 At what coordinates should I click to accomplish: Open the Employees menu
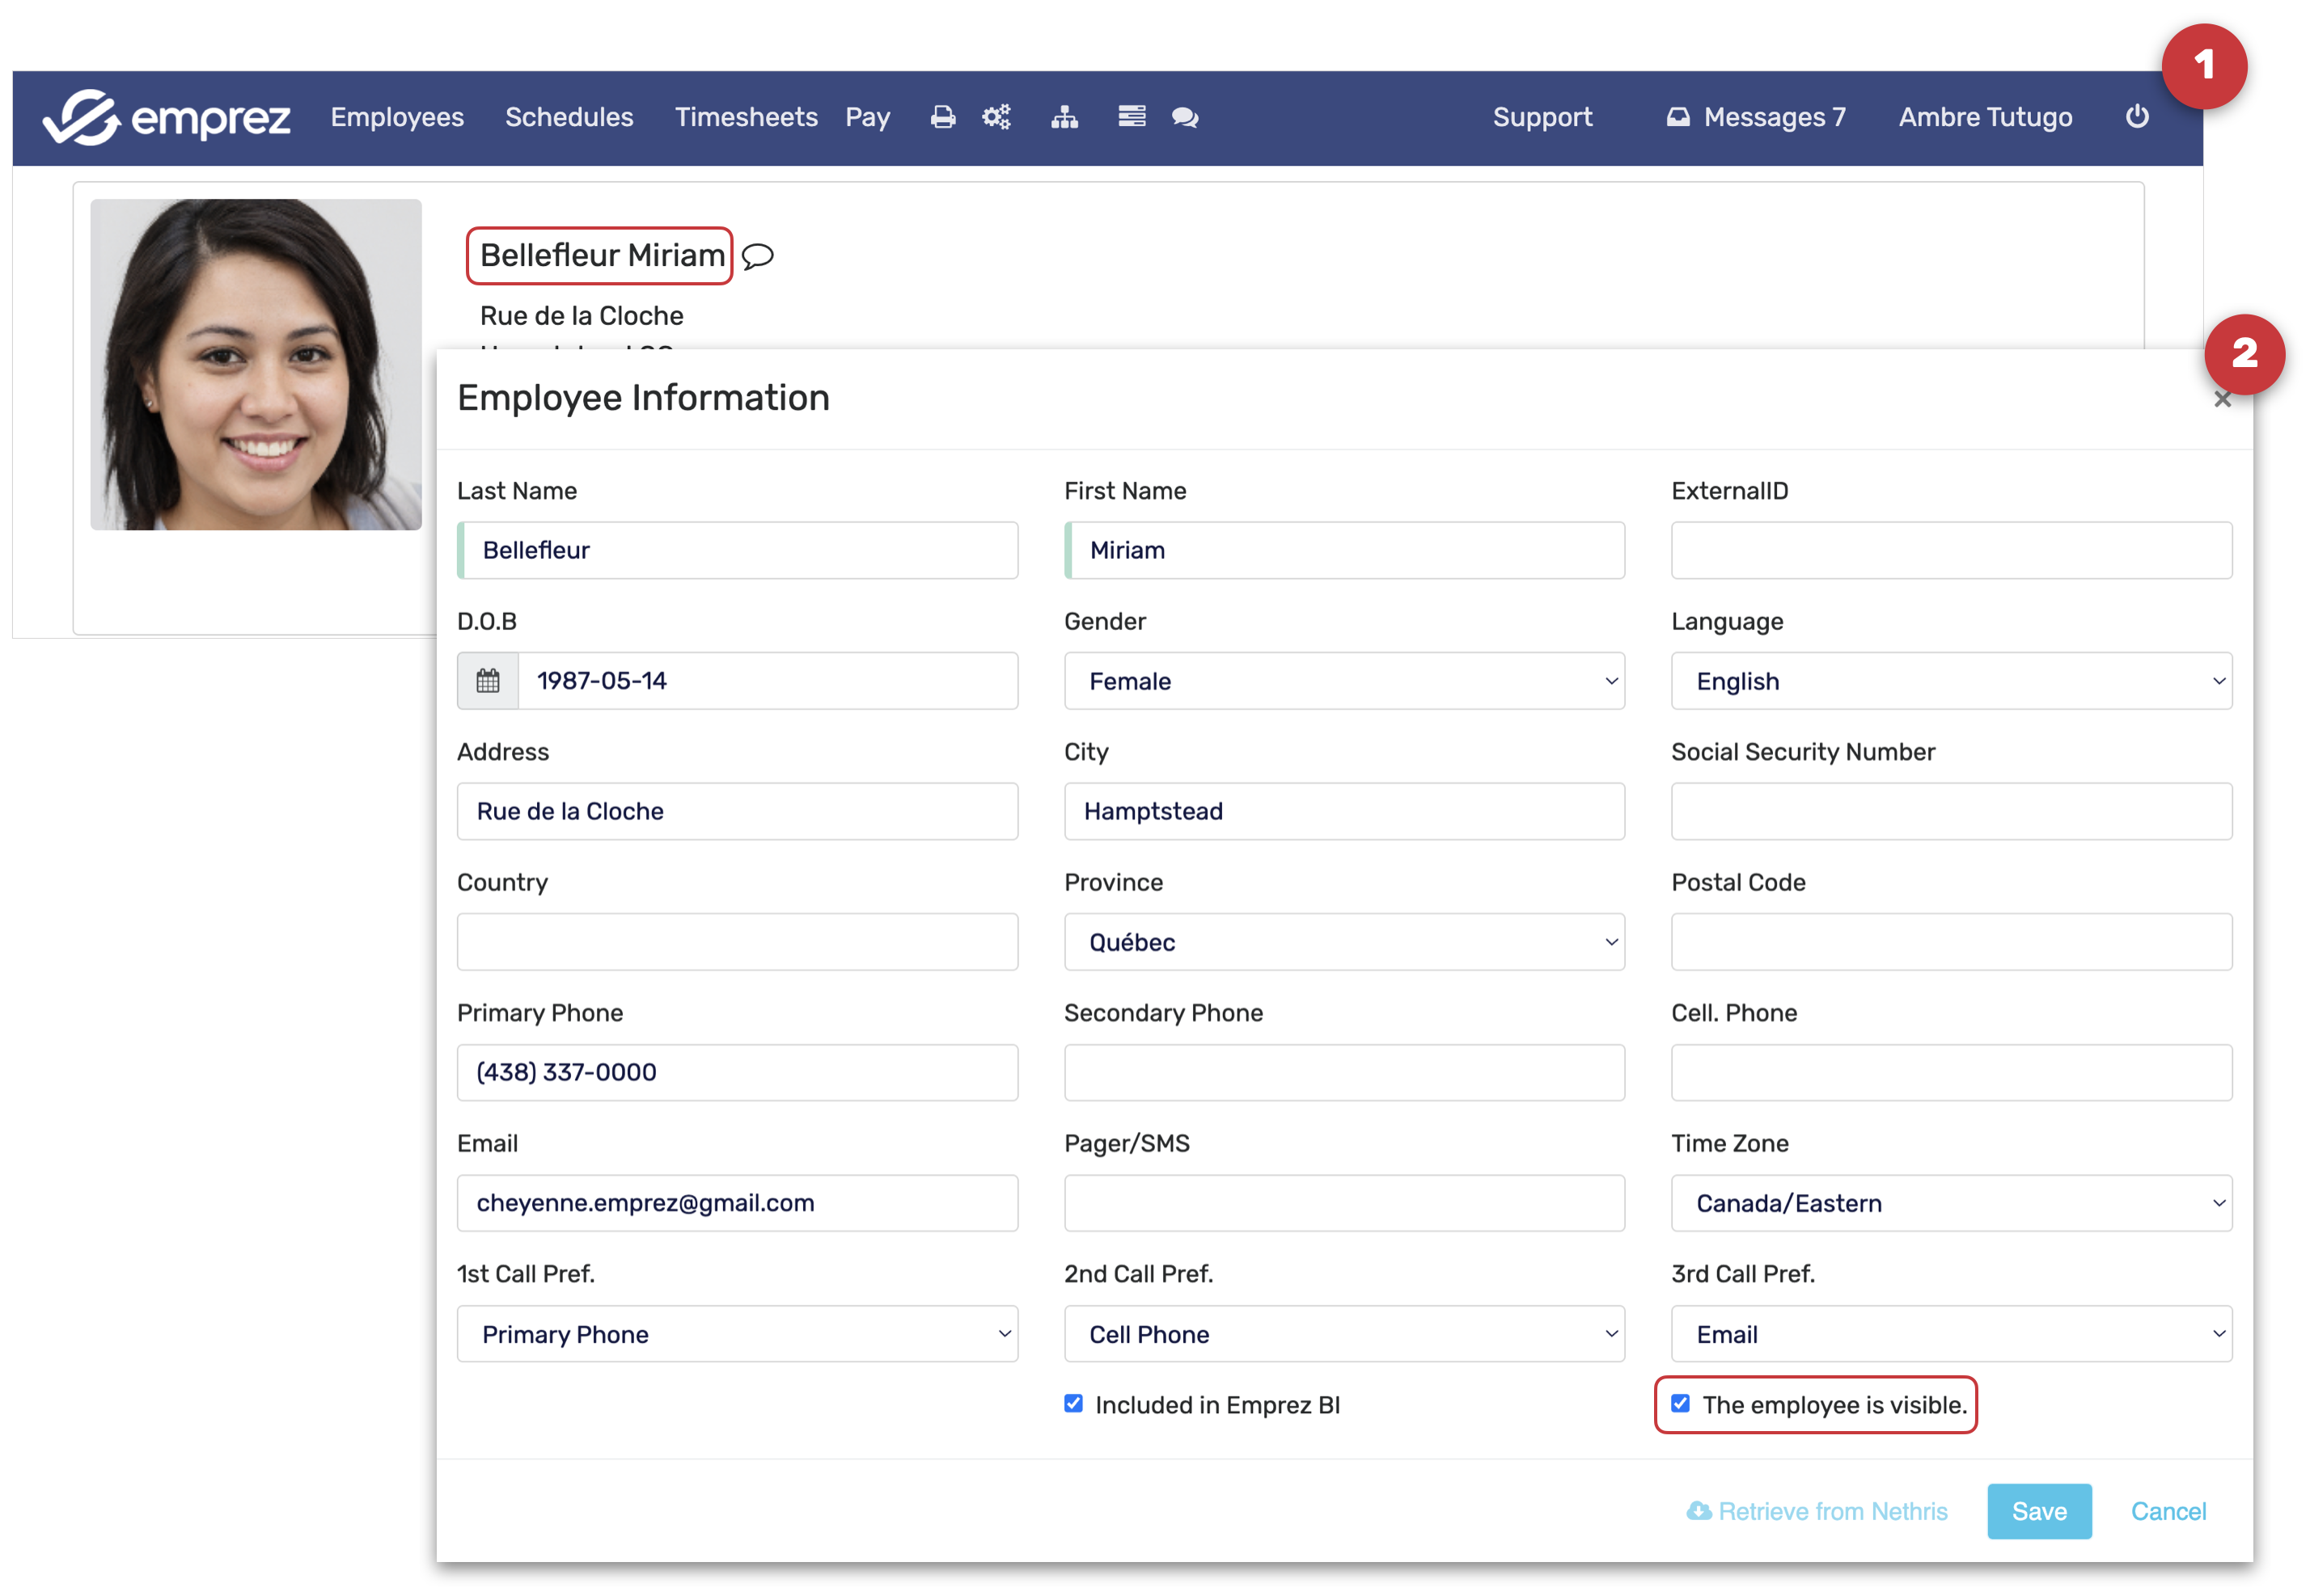[397, 117]
